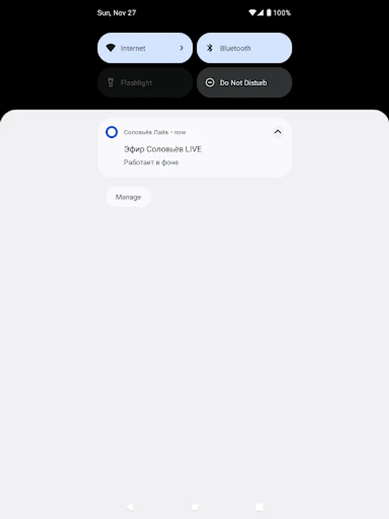The width and height of the screenshot is (389, 519).
Task: Tap the Wi-Fi icon in Internet tile
Action: point(111,48)
